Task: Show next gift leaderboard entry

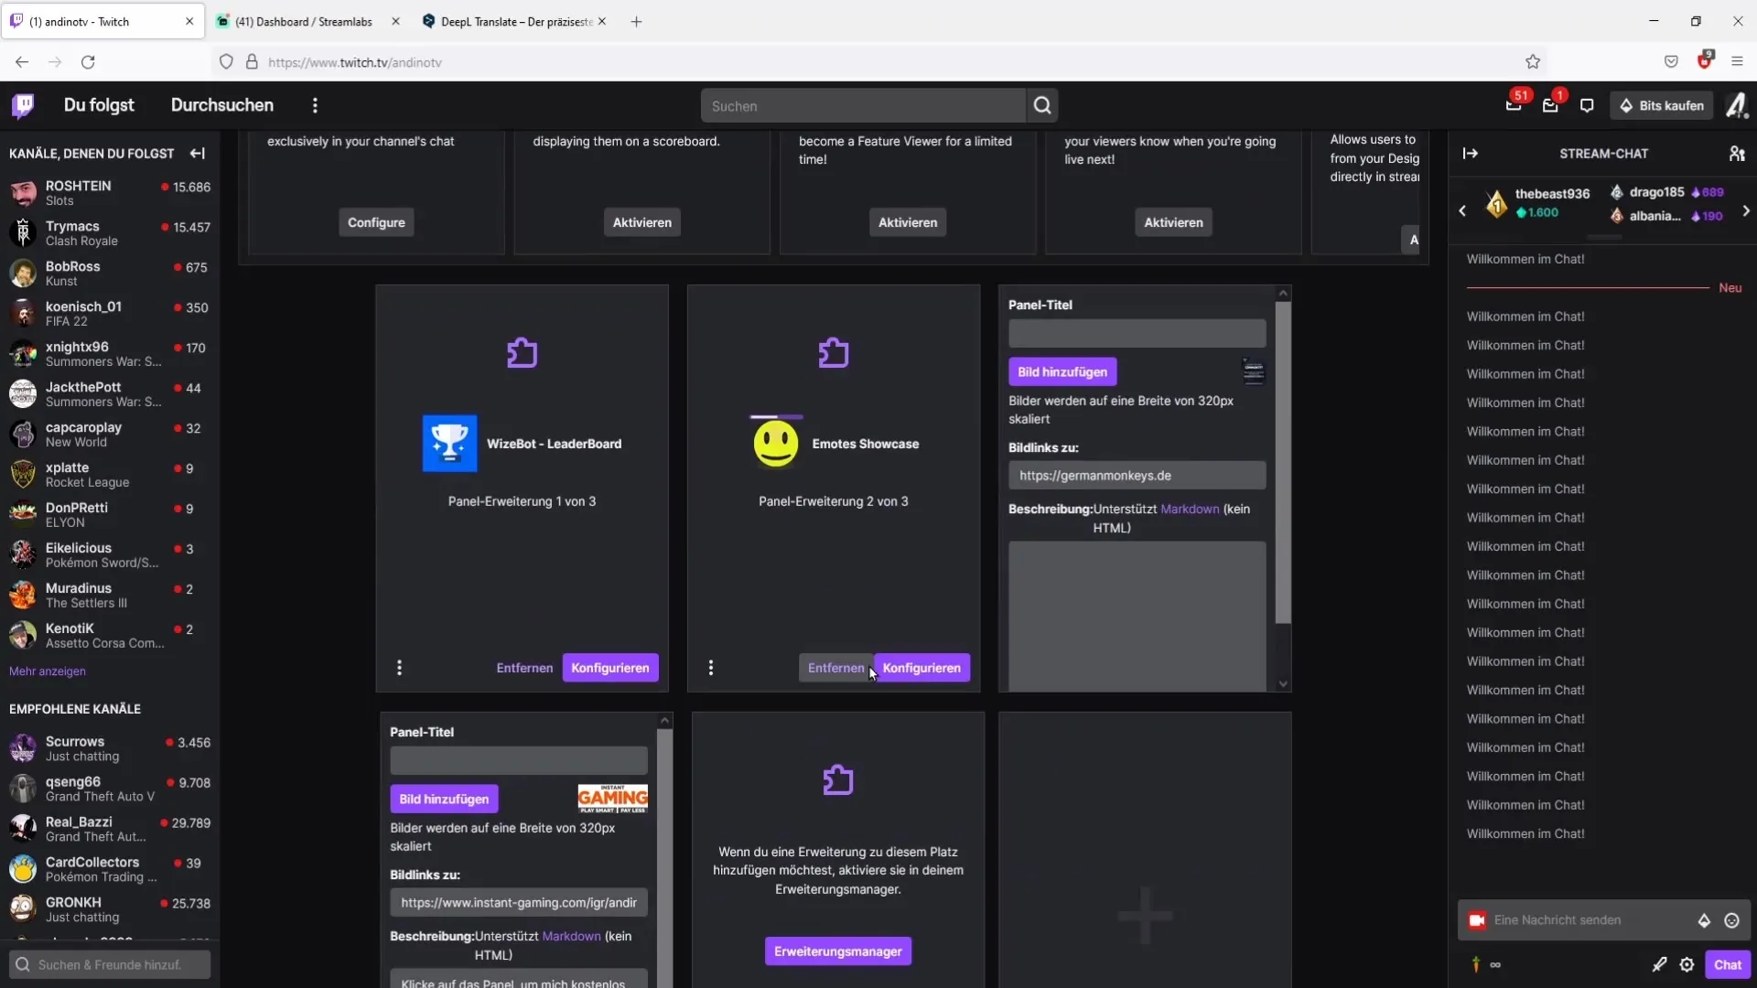Action: (x=1746, y=211)
